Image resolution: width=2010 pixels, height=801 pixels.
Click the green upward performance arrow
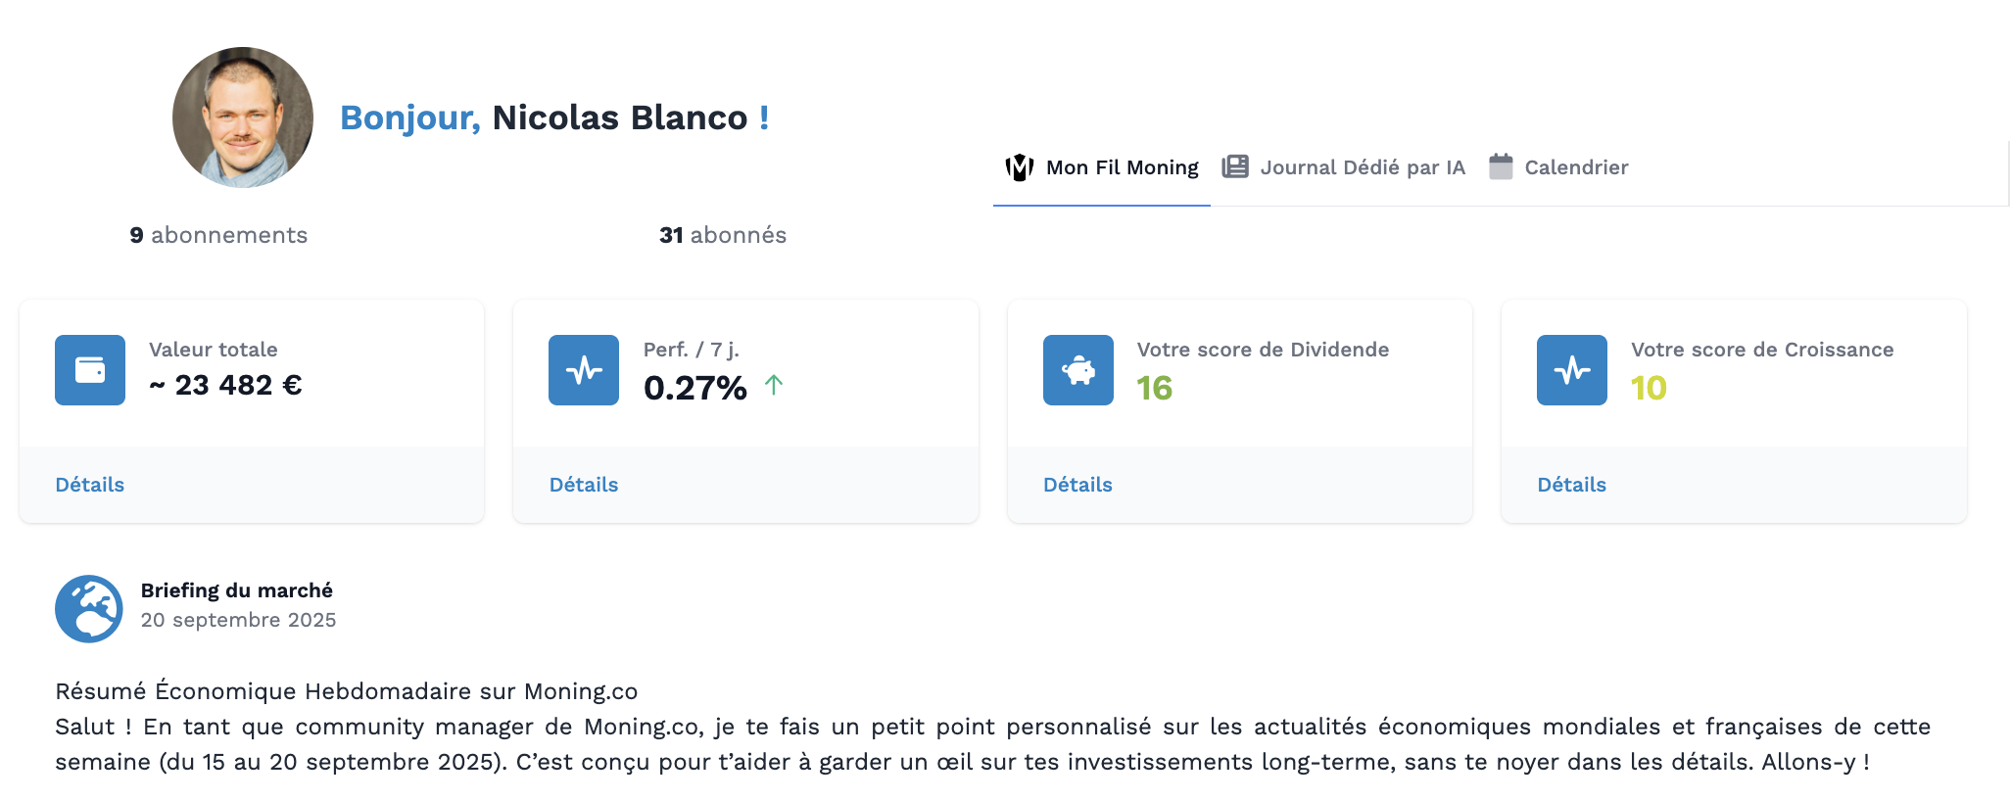pyautogui.click(x=774, y=385)
